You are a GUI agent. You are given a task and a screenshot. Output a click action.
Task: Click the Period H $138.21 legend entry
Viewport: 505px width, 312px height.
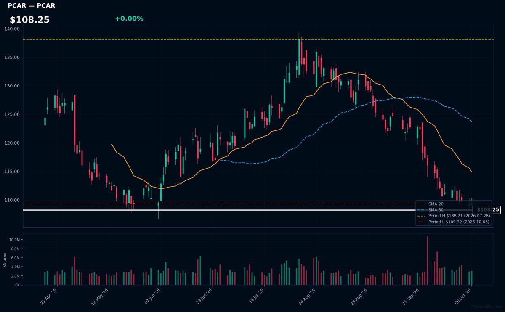tap(453, 216)
